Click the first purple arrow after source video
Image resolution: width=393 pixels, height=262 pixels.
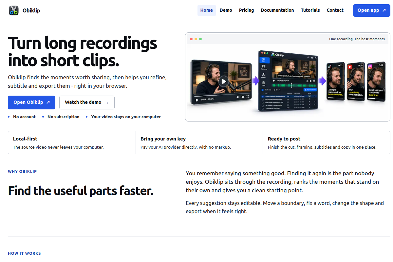(x=255, y=81)
